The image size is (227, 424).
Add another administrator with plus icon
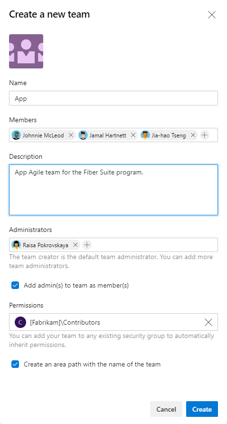[x=87, y=245]
